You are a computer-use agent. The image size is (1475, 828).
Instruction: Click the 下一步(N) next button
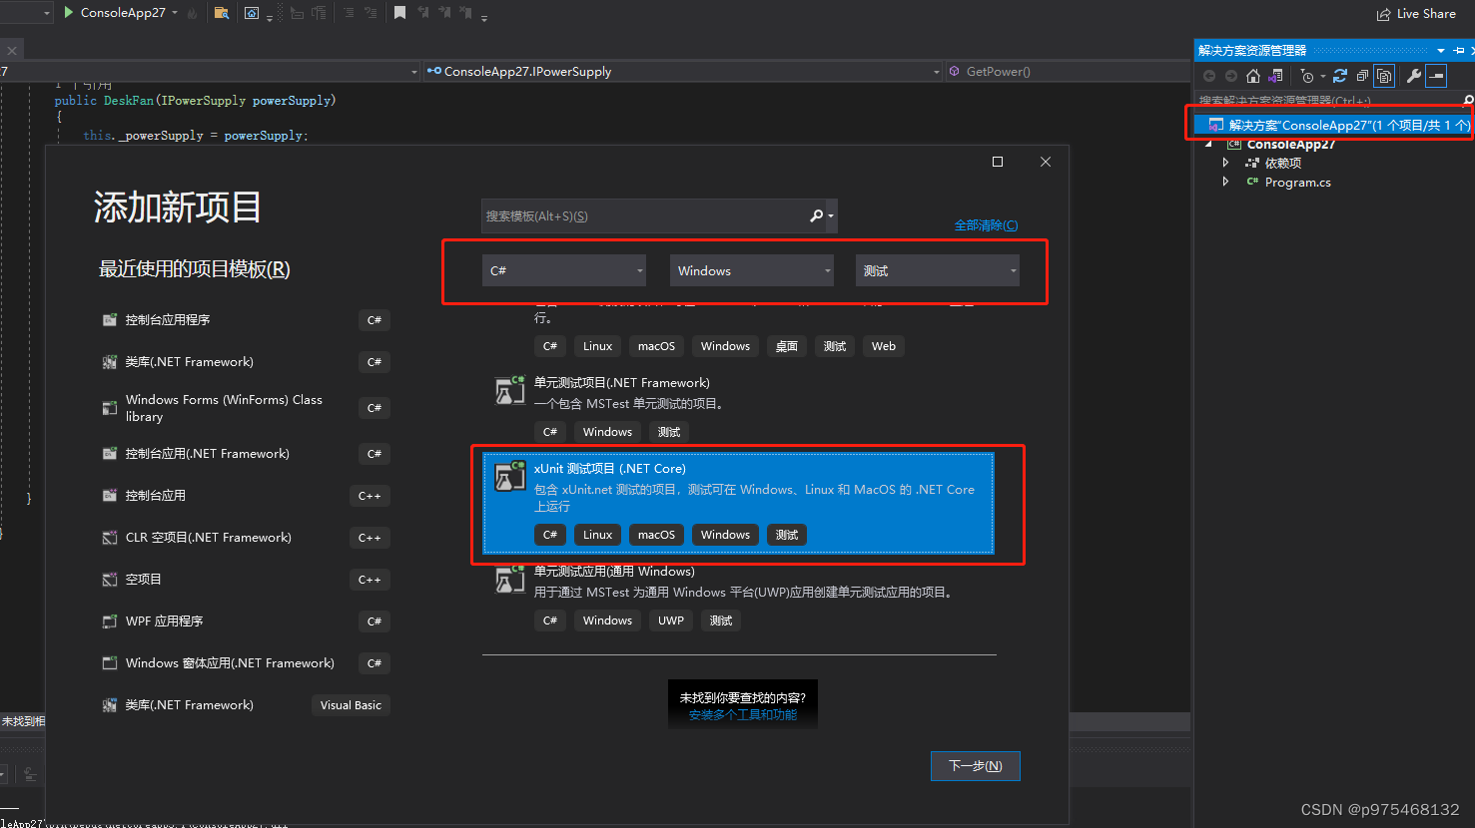click(x=976, y=765)
